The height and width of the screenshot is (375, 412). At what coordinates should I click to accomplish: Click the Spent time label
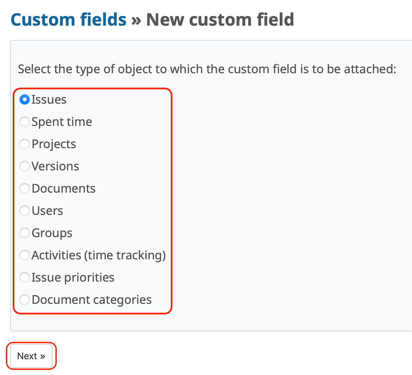tap(62, 121)
